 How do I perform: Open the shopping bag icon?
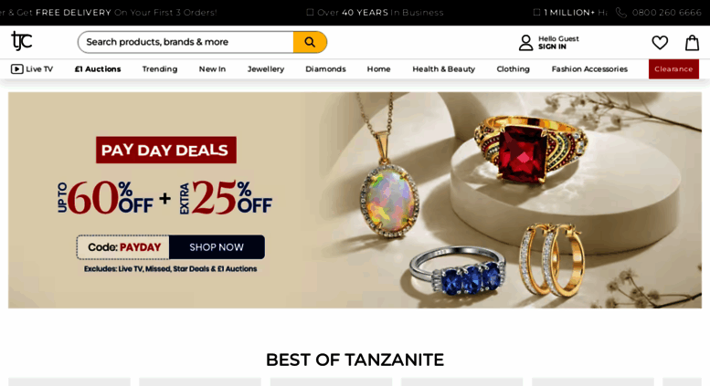692,43
